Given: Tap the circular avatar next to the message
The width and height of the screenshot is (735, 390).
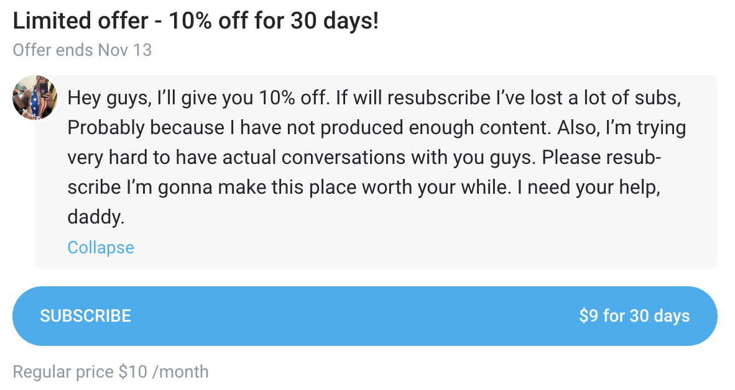Looking at the screenshot, I should [x=35, y=97].
